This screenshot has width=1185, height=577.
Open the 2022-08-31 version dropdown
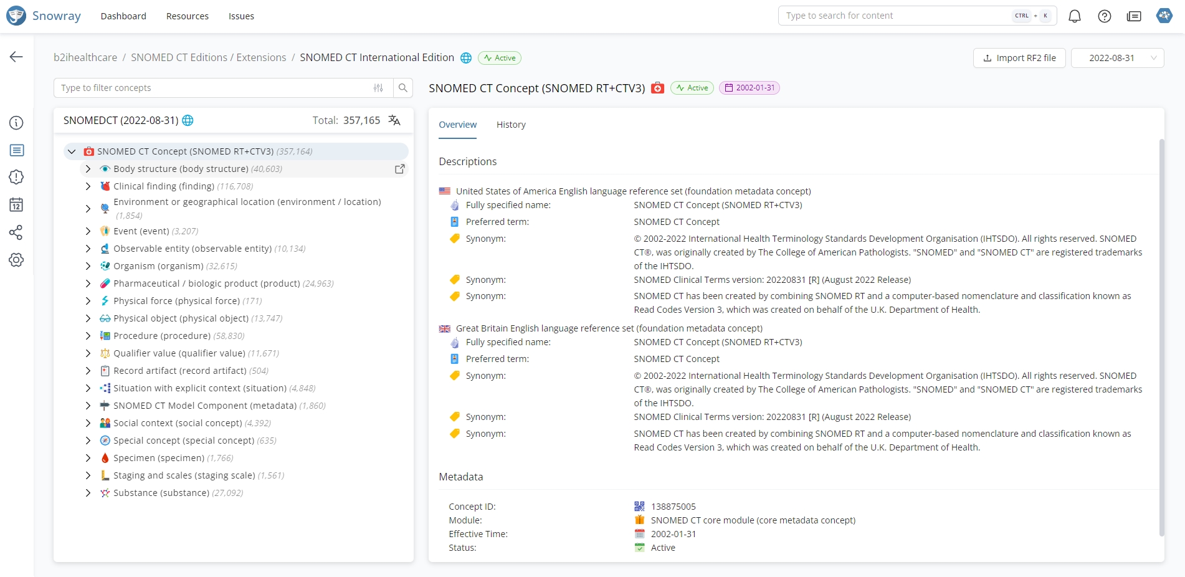coord(1117,58)
